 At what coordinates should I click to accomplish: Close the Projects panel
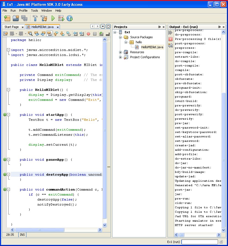tap(164, 27)
